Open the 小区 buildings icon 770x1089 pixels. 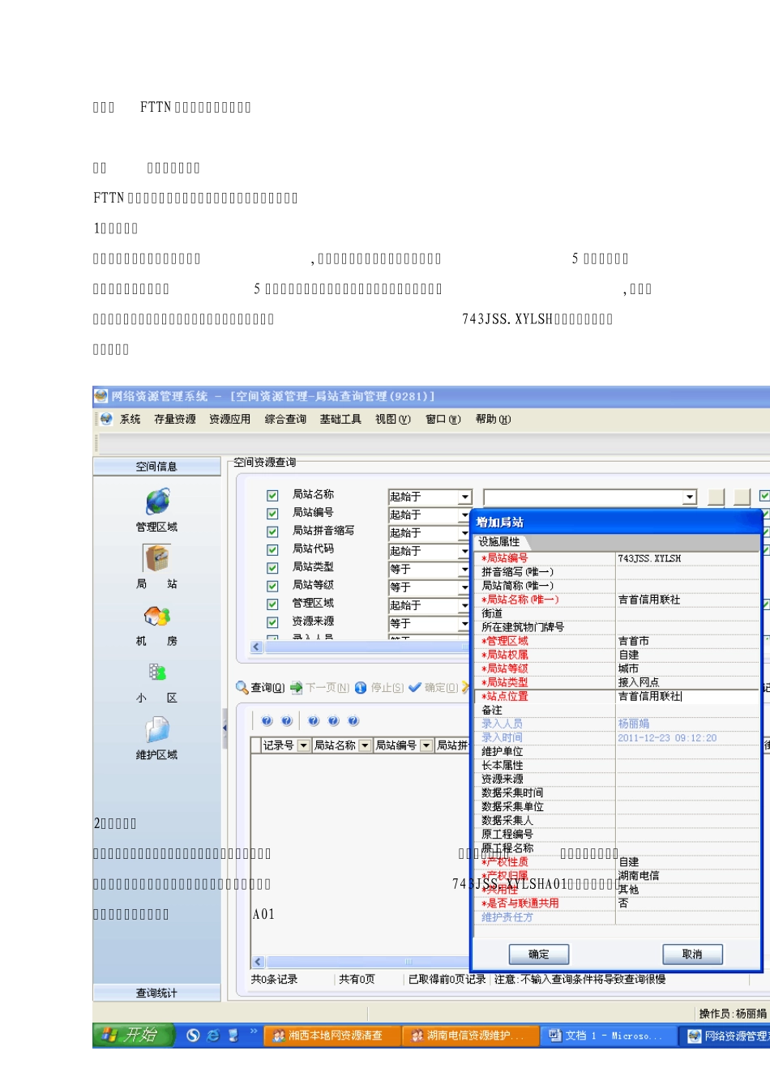click(x=157, y=673)
